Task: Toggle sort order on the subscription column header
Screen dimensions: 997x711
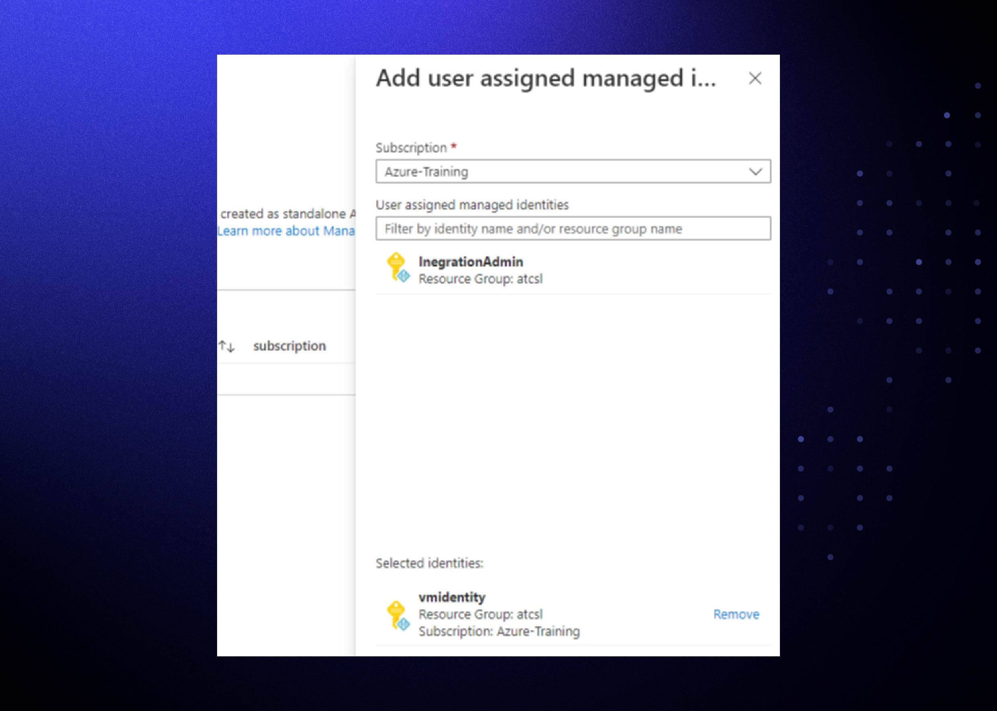Action: coord(290,345)
